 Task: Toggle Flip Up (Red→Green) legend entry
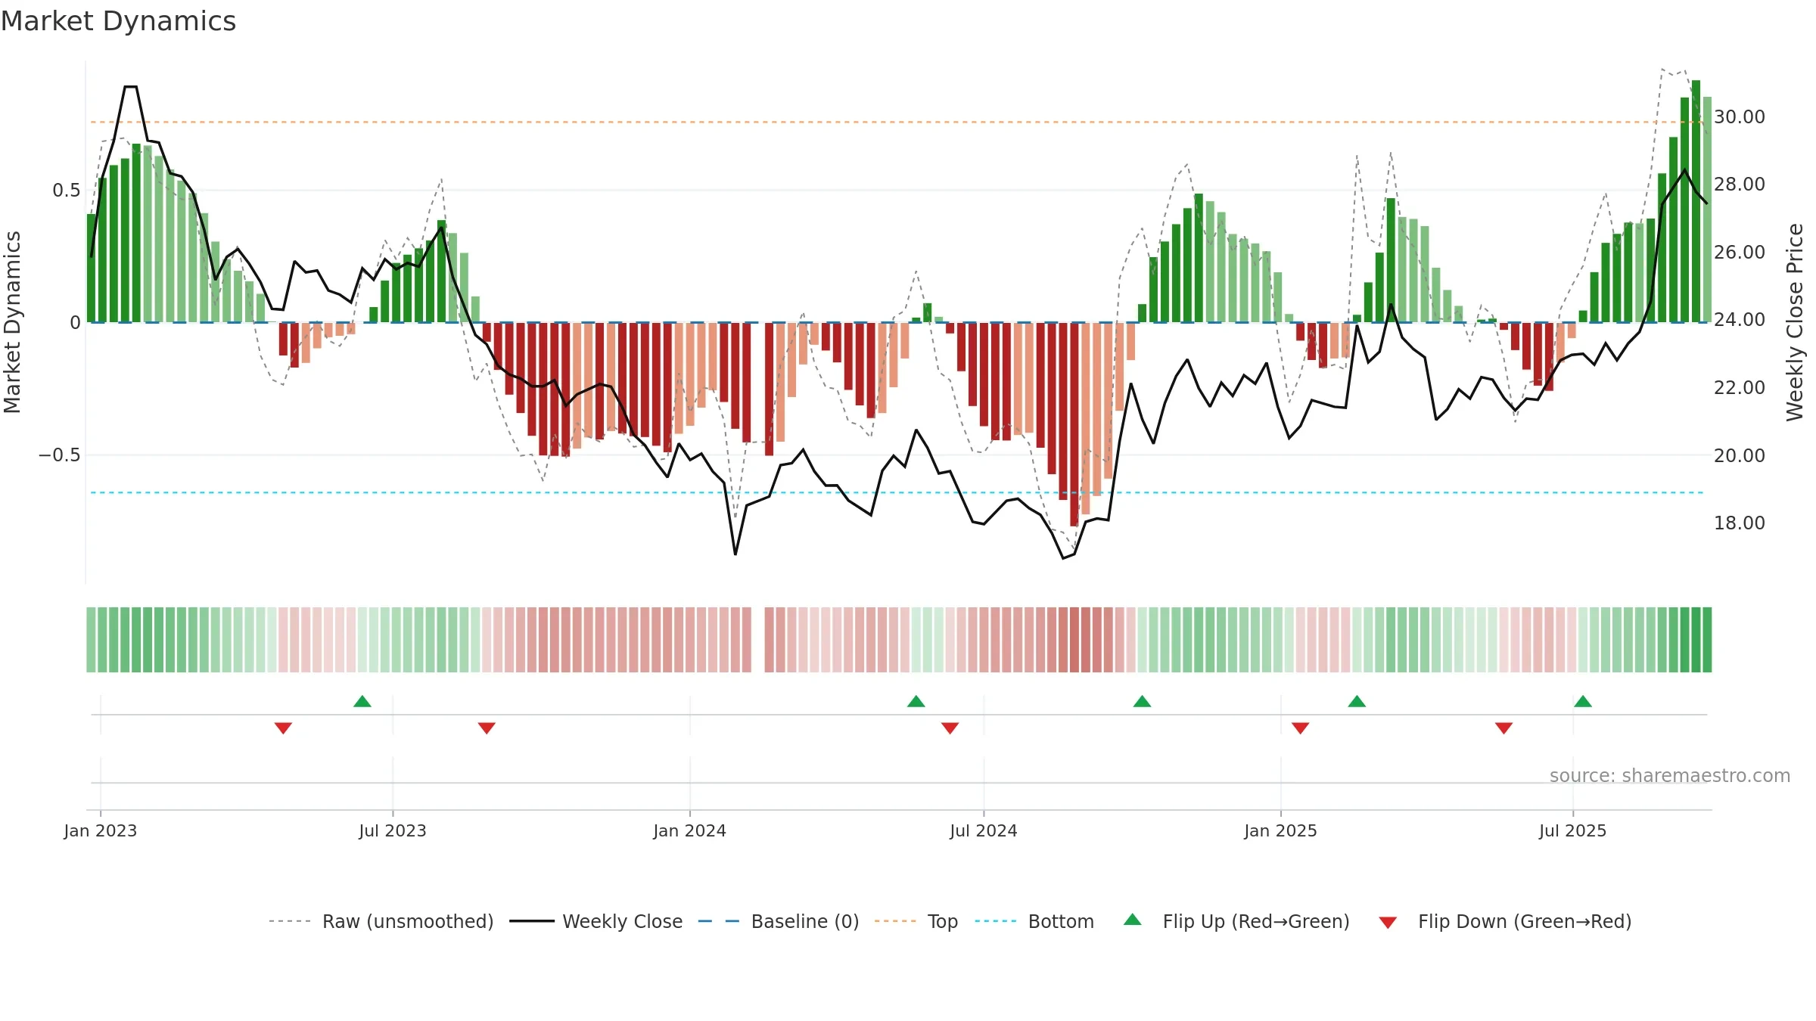coord(1236,921)
